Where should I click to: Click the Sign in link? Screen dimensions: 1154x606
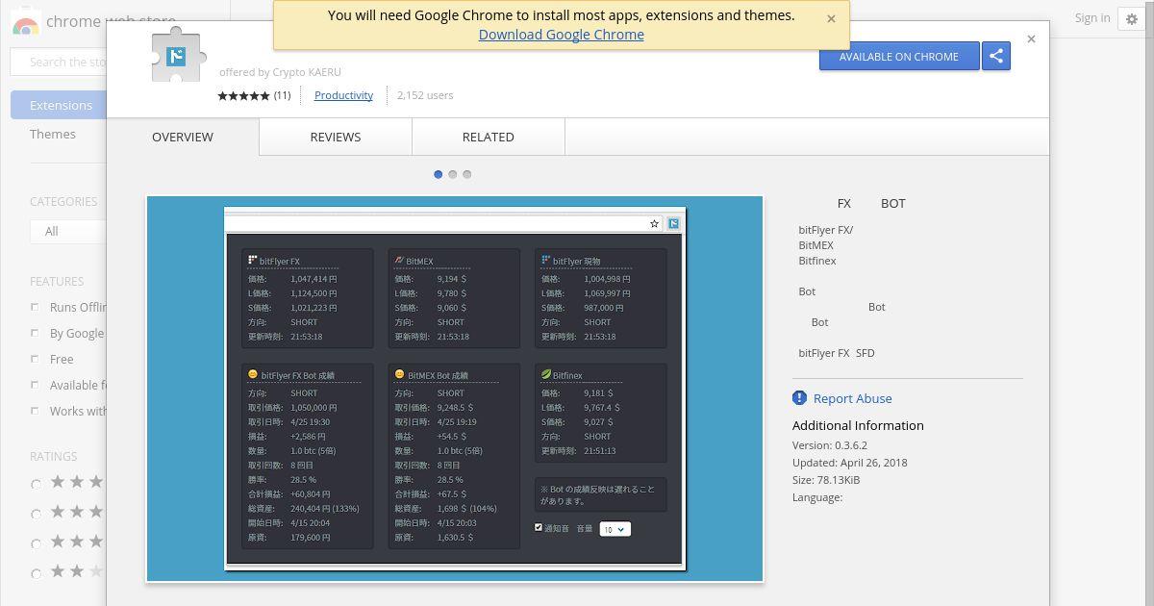click(1092, 18)
